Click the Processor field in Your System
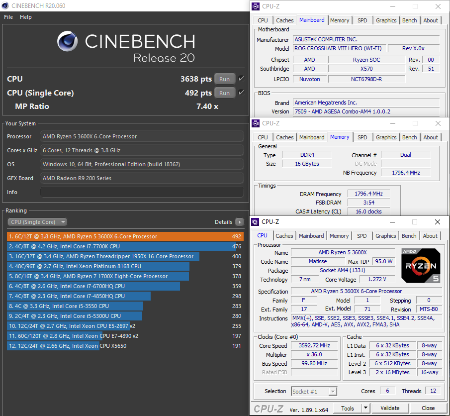Image resolution: width=450 pixels, height=416 pixels. click(142, 136)
